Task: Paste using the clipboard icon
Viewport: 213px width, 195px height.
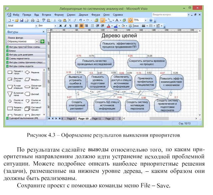Action: pyautogui.click(x=65, y=20)
